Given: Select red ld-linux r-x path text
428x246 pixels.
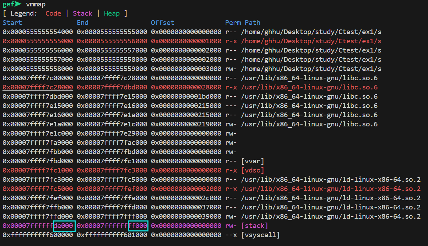Looking at the screenshot, I should pos(331,189).
